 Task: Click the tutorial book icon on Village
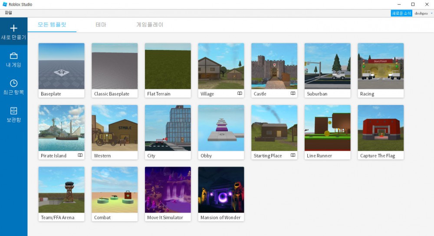coord(240,94)
